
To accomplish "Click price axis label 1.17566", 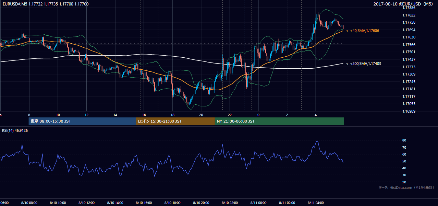I will (409, 45).
